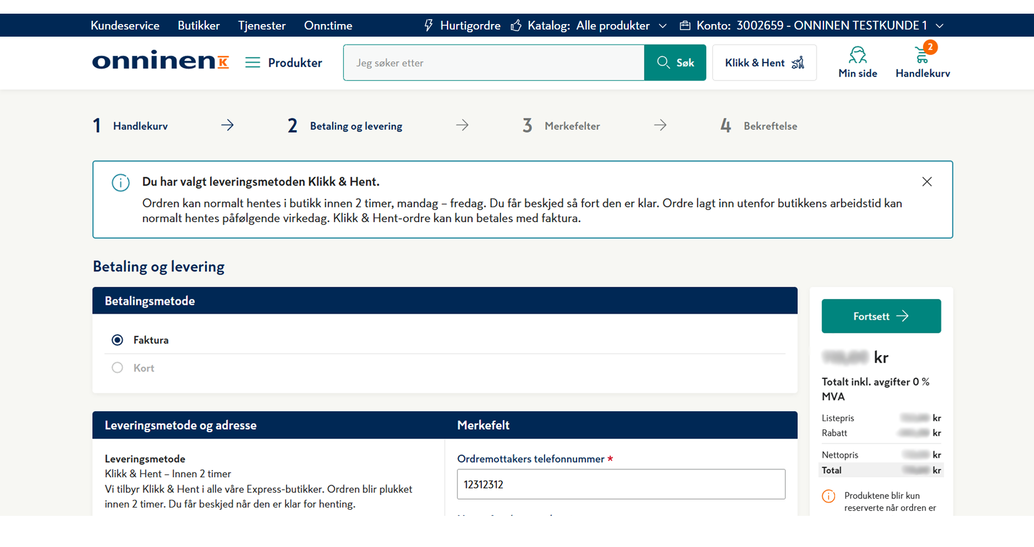This screenshot has height=547, width=1034.
Task: Select the Kort payment option
Action: 117,368
